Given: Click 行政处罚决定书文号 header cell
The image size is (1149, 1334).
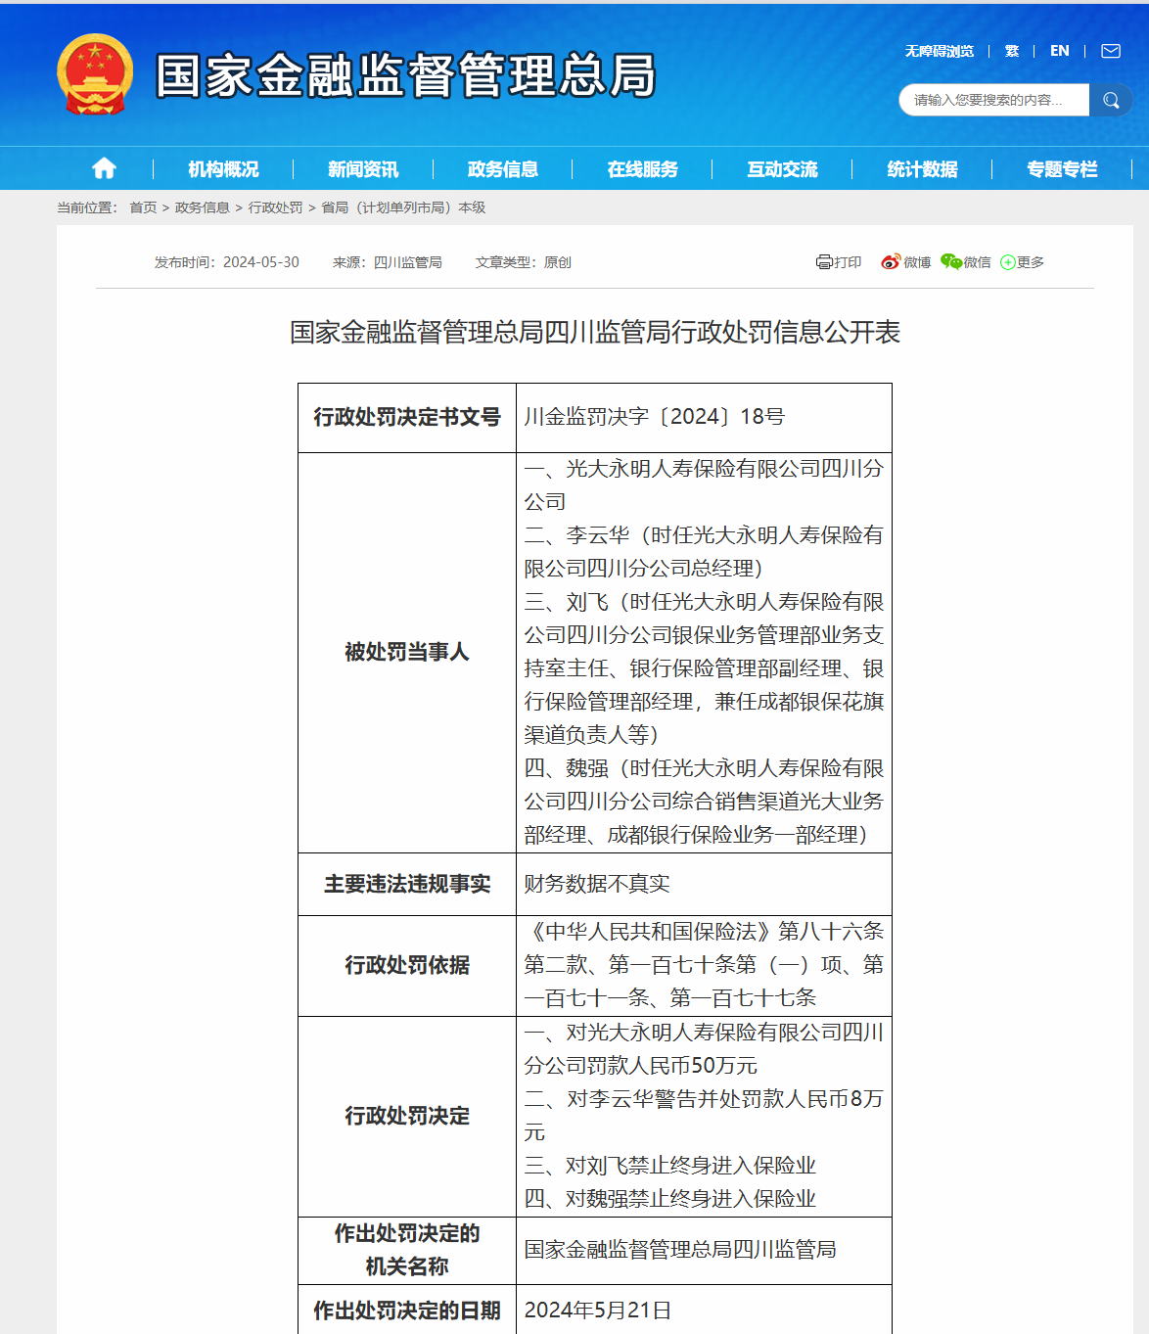Looking at the screenshot, I should [407, 418].
